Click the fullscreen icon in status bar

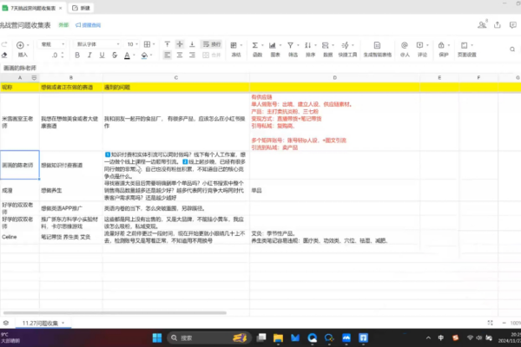pyautogui.click(x=490, y=323)
